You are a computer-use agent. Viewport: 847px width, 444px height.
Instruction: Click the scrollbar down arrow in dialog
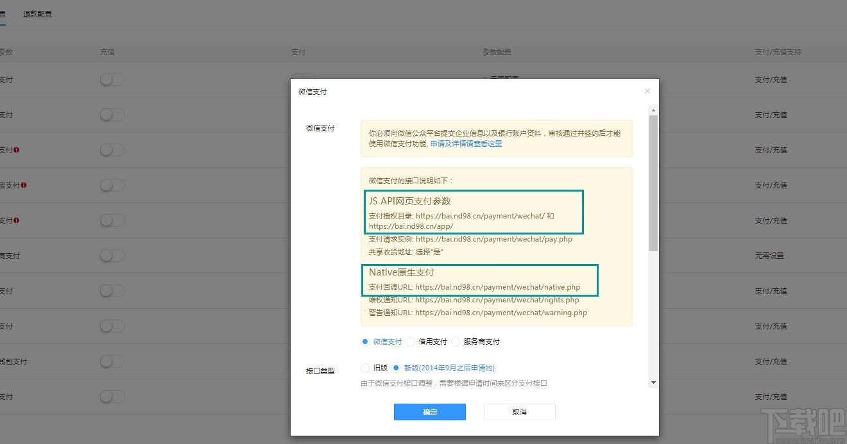(653, 382)
